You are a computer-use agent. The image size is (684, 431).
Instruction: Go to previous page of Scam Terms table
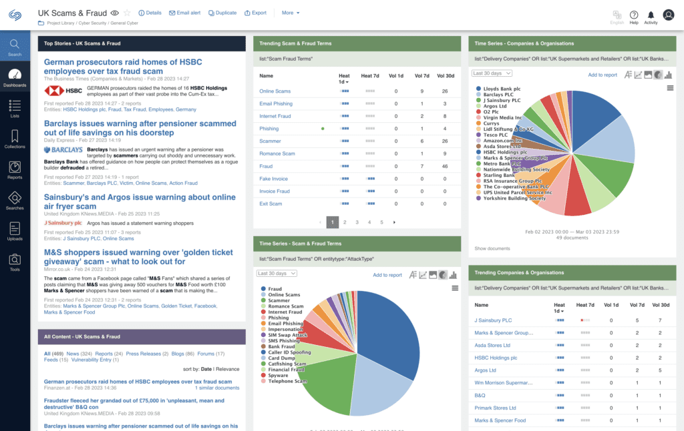[320, 222]
